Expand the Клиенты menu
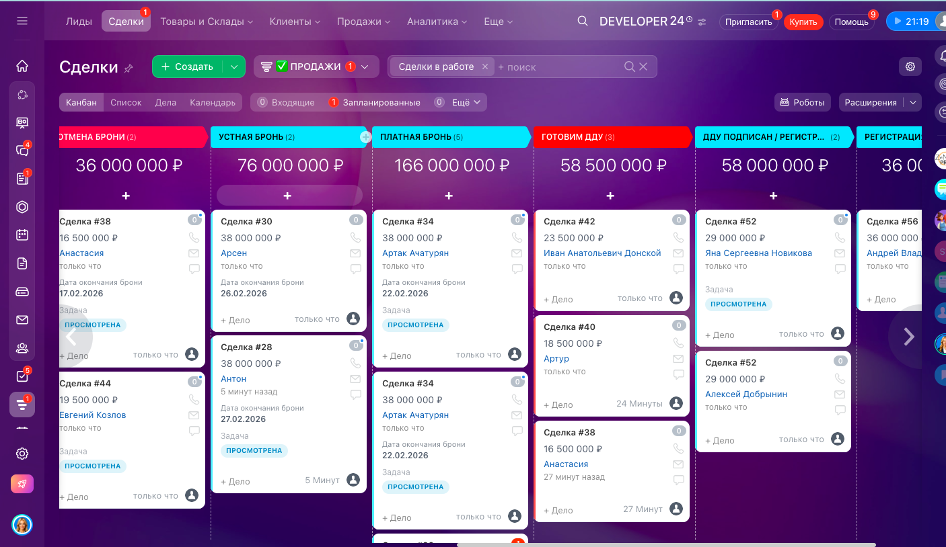This screenshot has height=547, width=946. tap(295, 22)
